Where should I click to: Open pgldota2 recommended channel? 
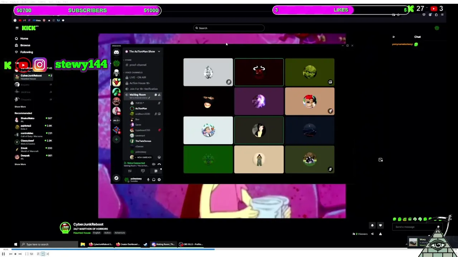tap(33, 127)
